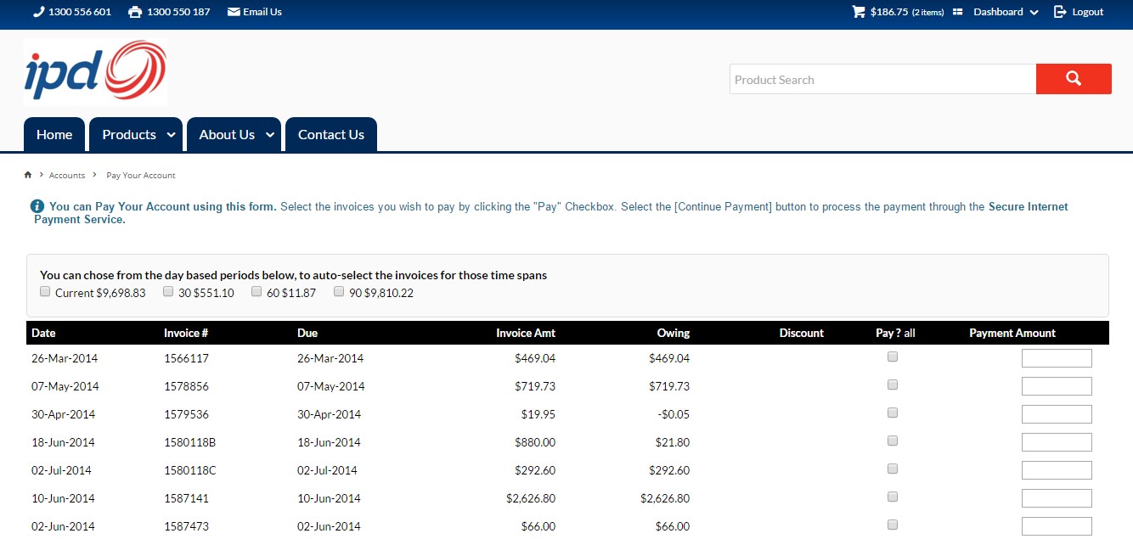The height and width of the screenshot is (539, 1133).
Task: Check Pay box for invoice 1566117
Action: [893, 357]
